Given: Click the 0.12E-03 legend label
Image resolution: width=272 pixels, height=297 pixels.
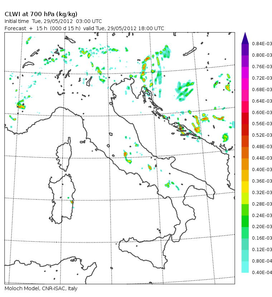Looking at the screenshot, I should (262, 249).
